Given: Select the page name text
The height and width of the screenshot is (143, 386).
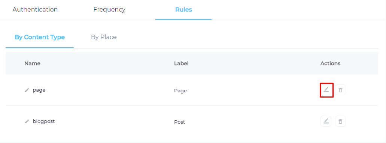Looking at the screenshot, I should click(x=39, y=90).
